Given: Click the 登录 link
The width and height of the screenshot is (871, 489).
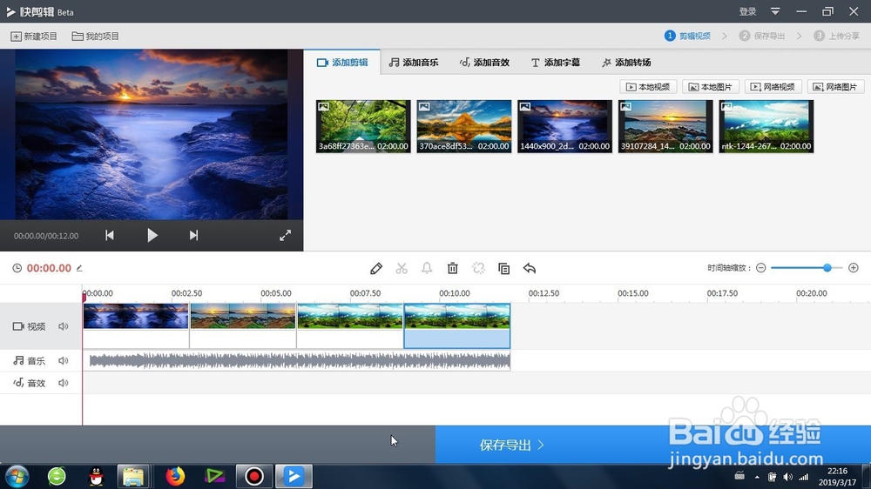Looking at the screenshot, I should pos(747,11).
